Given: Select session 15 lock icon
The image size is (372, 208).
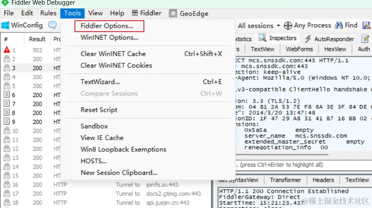Looking at the screenshot, I should tap(7, 176).
